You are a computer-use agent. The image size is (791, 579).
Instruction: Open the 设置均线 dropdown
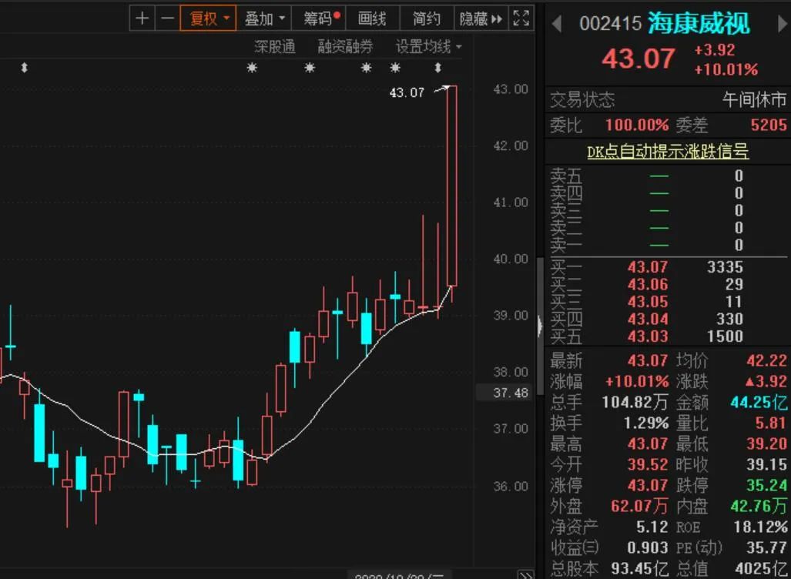[428, 47]
